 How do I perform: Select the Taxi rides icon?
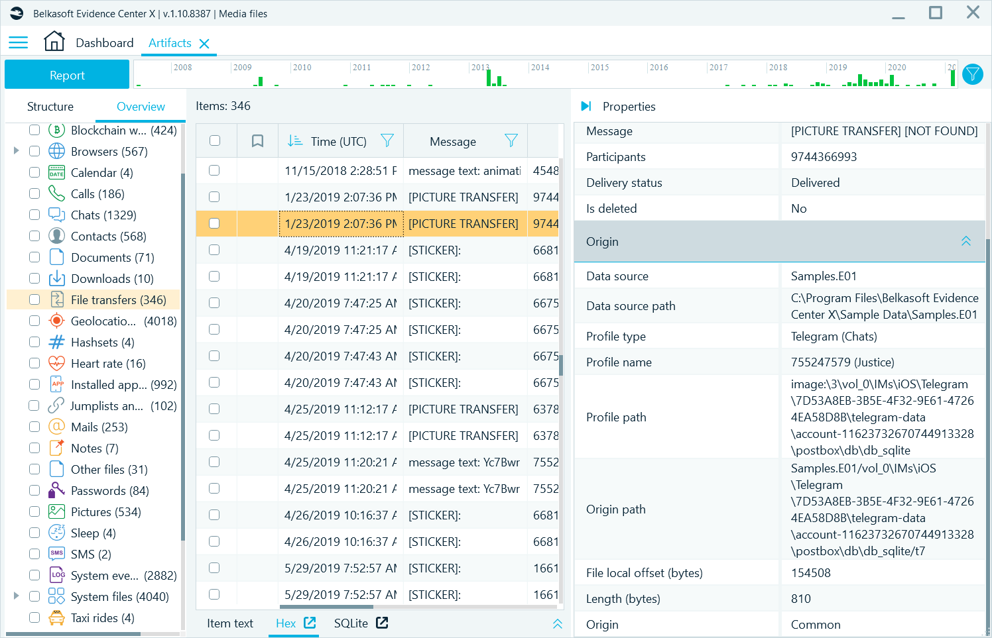(57, 617)
